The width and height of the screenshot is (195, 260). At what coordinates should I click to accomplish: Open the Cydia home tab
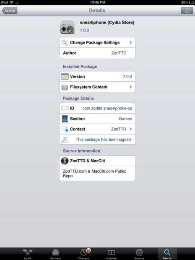tap(28, 254)
